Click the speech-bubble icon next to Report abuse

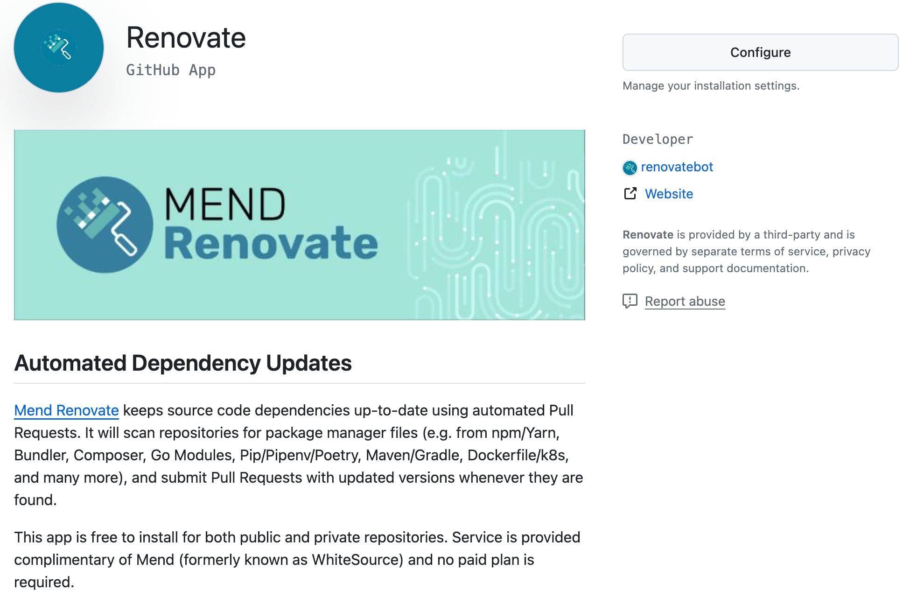coord(630,301)
